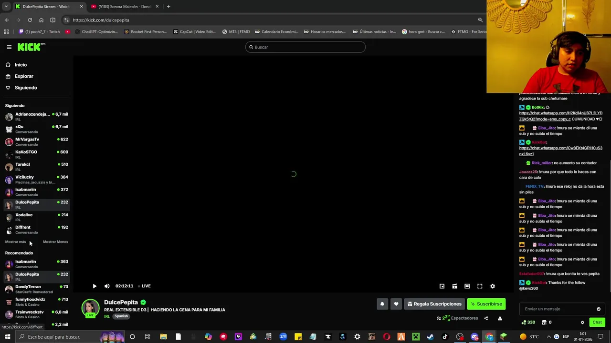
Task: Collapse list with Mostrar Menos
Action: coord(55,242)
